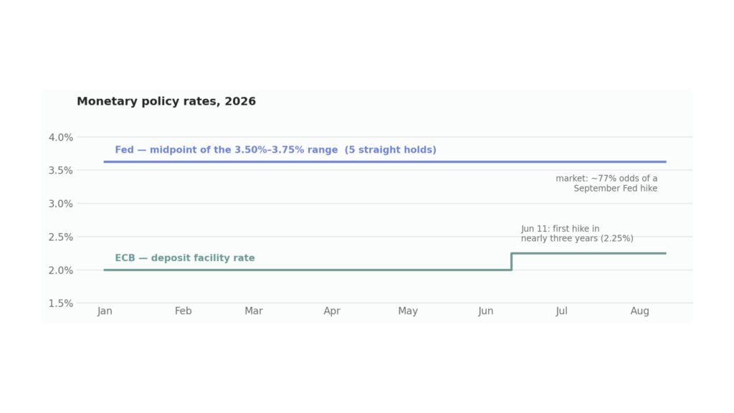Select the Mar month label
Image resolution: width=734 pixels, height=413 pixels.
click(254, 311)
